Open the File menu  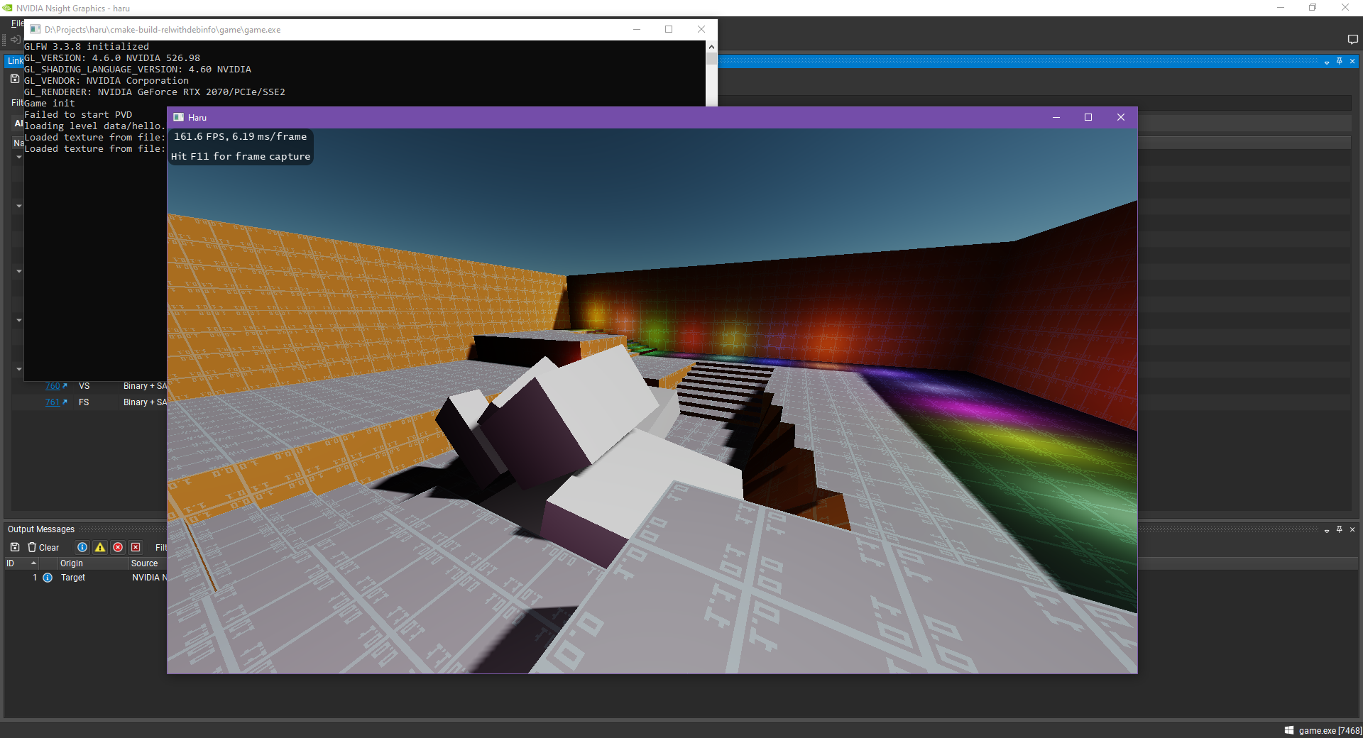coord(17,23)
